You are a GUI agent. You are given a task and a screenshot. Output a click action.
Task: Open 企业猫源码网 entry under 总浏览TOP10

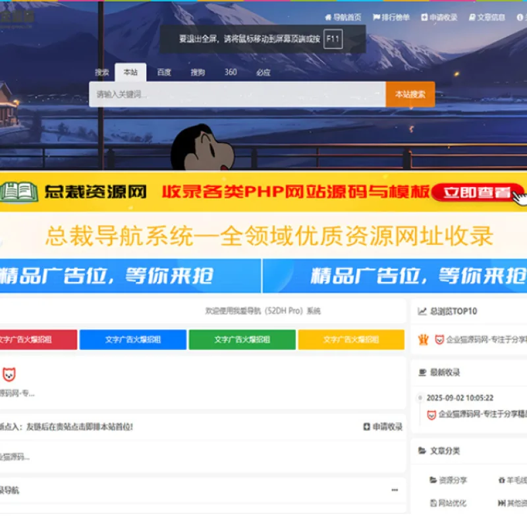tap(486, 340)
